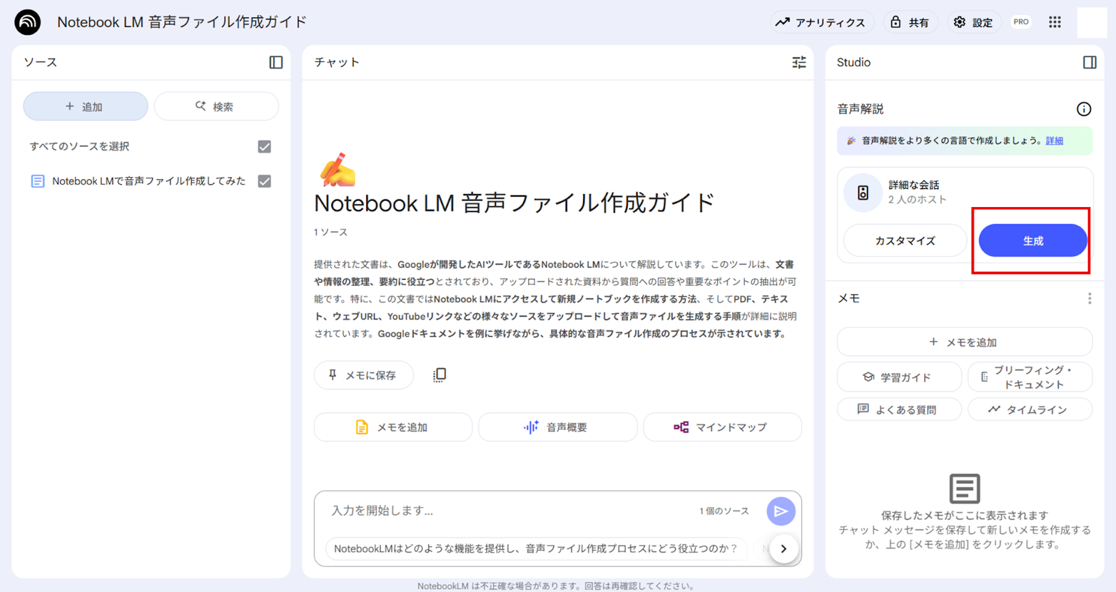Add a note with ＋ メモを追加 in Studio
1116x592 pixels.
tap(965, 342)
